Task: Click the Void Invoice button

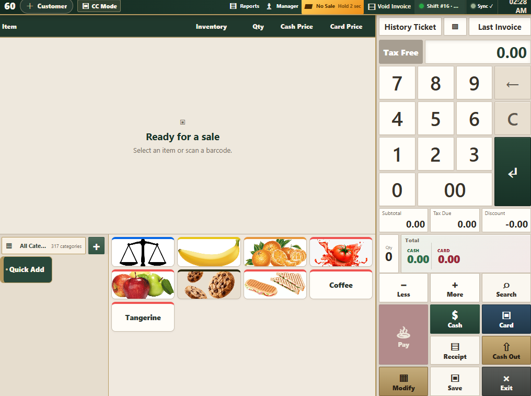Action: pos(389,6)
